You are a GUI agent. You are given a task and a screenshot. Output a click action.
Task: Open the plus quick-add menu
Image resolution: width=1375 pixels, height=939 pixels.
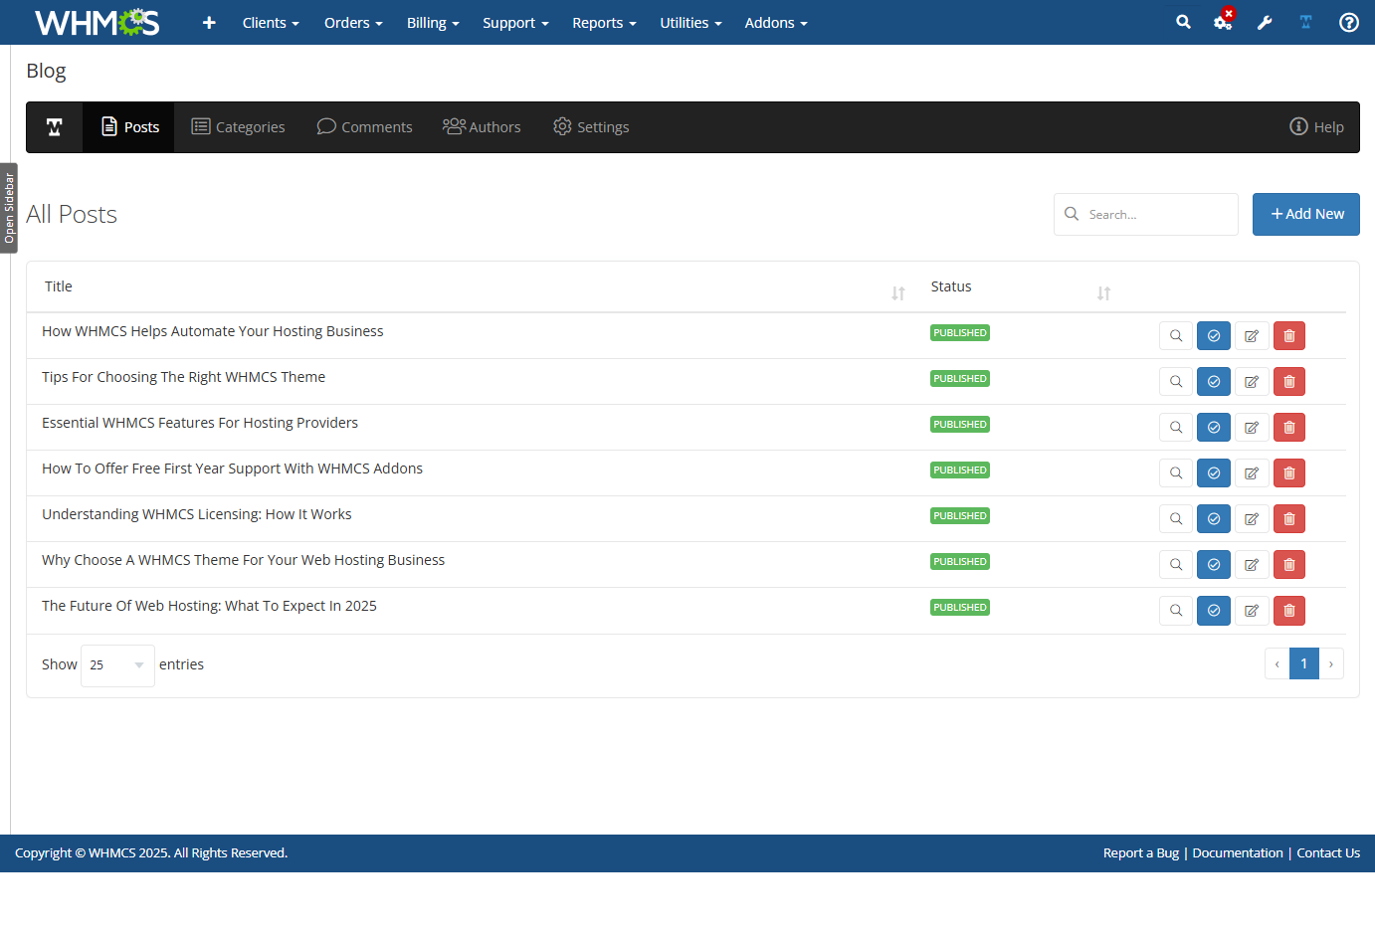[209, 22]
